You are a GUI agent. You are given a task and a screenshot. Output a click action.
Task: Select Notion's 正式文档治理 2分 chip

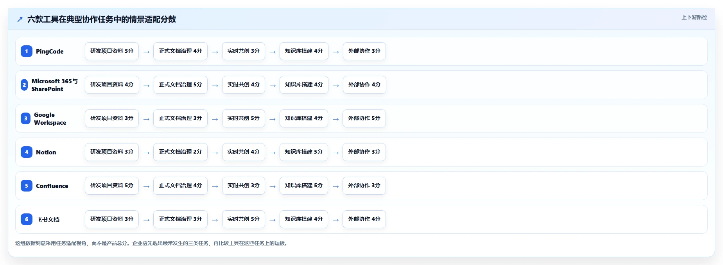180,152
